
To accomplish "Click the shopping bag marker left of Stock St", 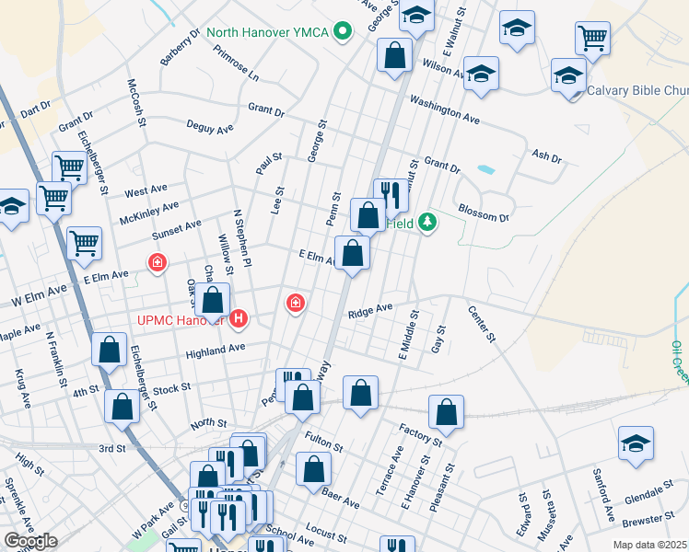I will (x=123, y=408).
